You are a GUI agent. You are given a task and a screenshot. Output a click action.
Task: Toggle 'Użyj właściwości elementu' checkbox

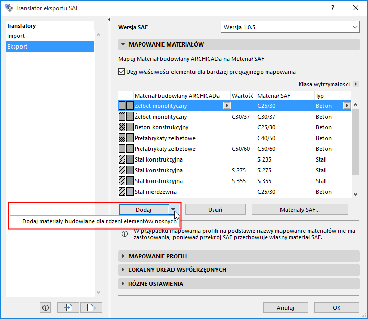[x=121, y=71]
